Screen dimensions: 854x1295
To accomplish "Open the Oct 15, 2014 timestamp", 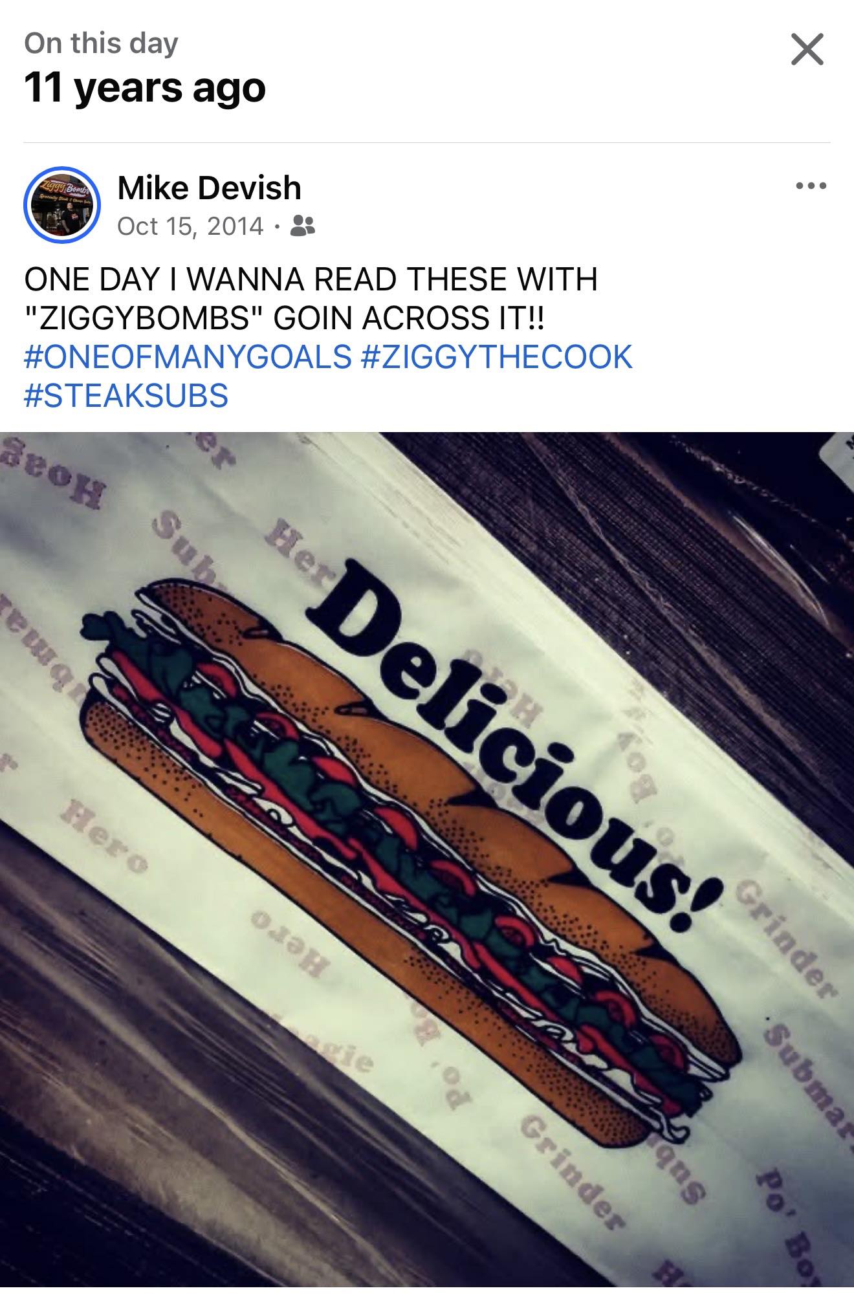I will pos(191,226).
